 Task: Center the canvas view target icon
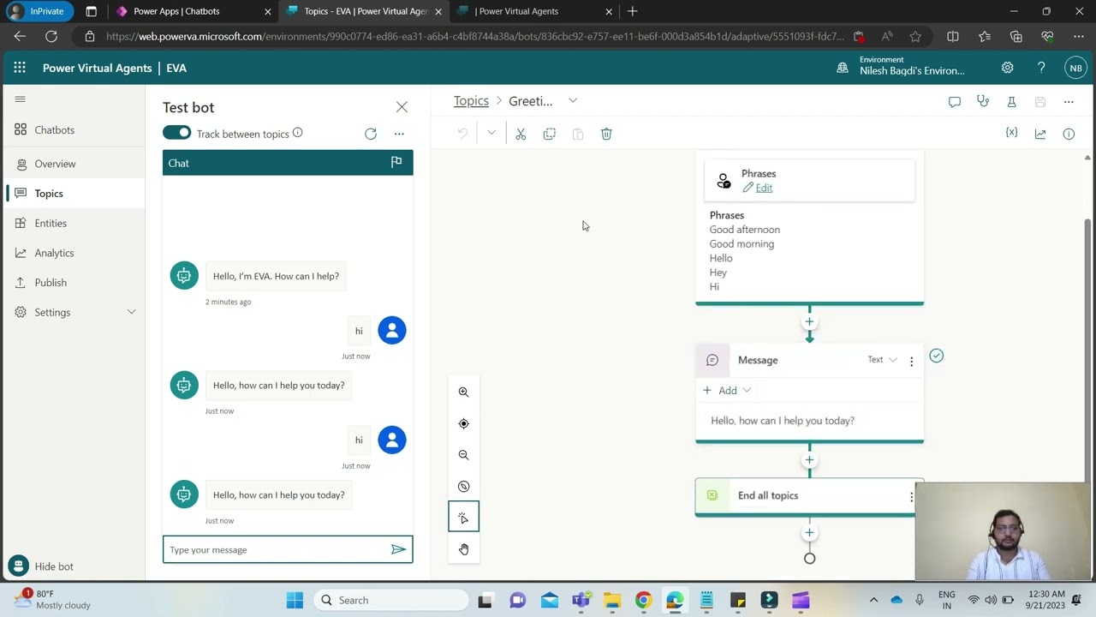[x=463, y=423]
